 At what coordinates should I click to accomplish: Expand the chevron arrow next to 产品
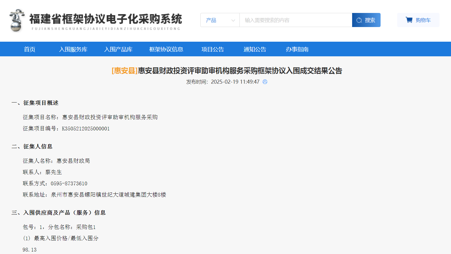[x=233, y=20]
